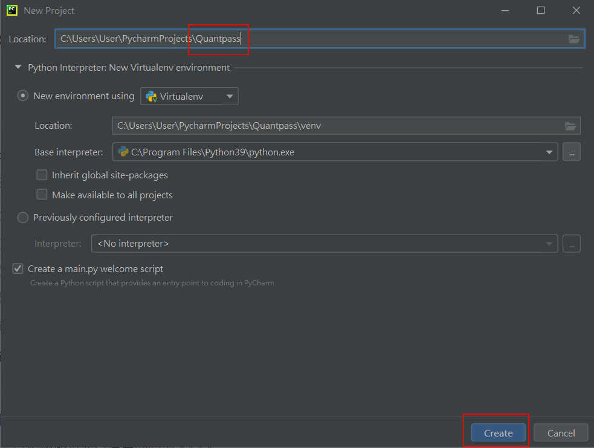The image size is (594, 448).
Task: Open folder browser for project Location
Action: point(574,39)
